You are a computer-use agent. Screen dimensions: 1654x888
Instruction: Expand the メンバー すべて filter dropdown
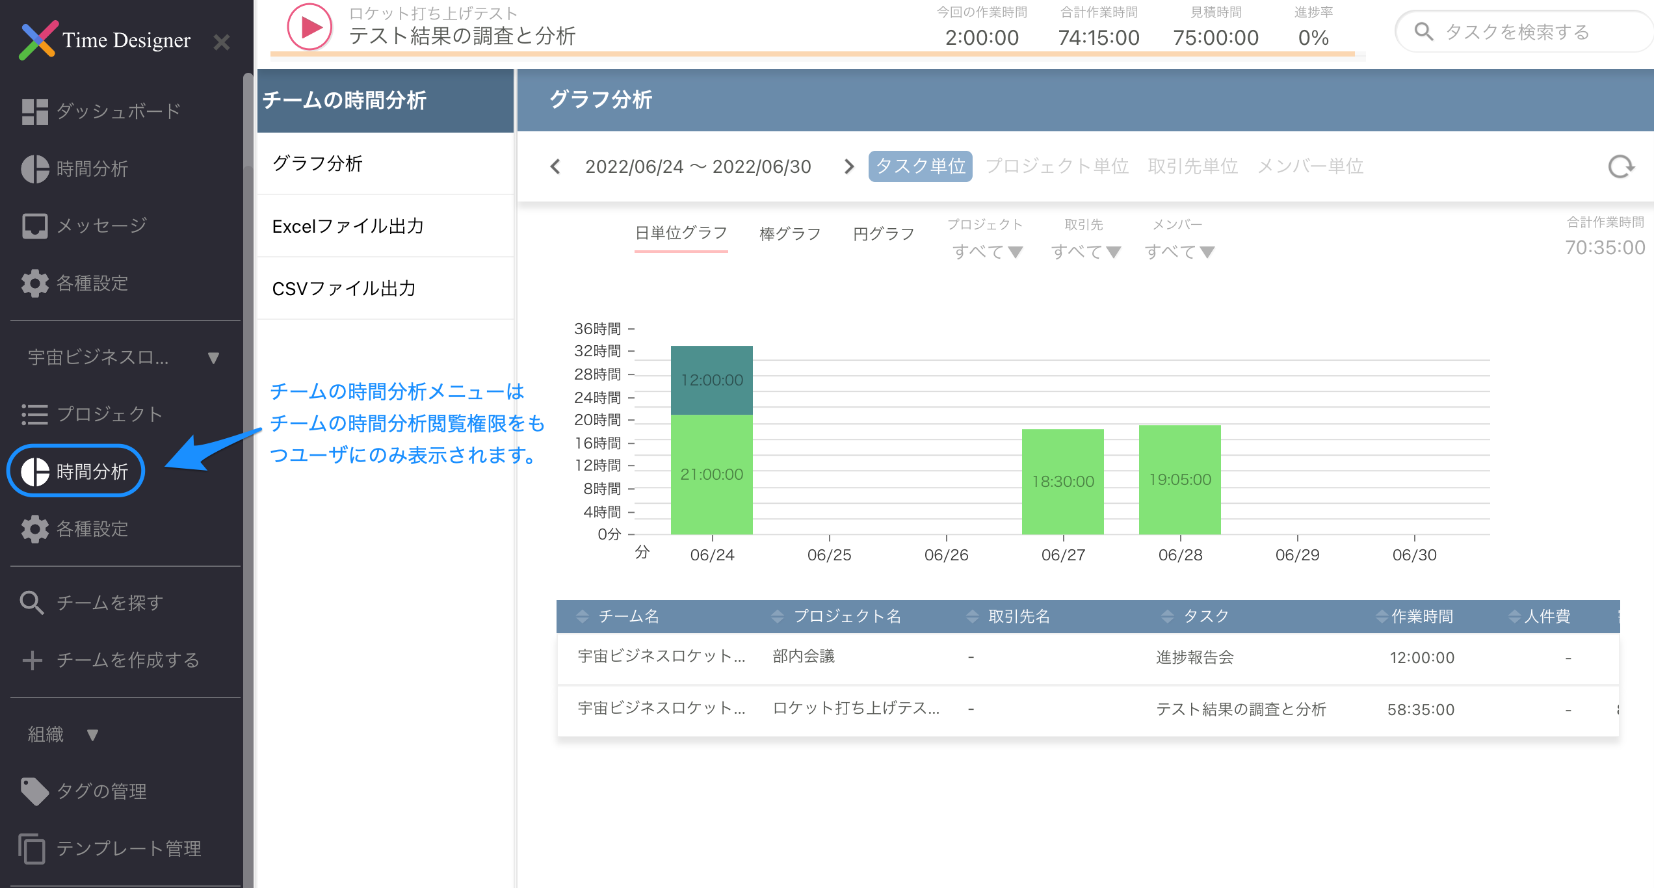coord(1179,252)
